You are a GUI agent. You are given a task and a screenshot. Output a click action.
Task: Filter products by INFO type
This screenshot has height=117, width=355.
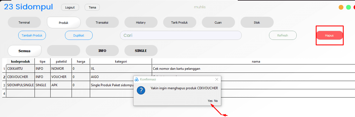pyautogui.click(x=102, y=51)
